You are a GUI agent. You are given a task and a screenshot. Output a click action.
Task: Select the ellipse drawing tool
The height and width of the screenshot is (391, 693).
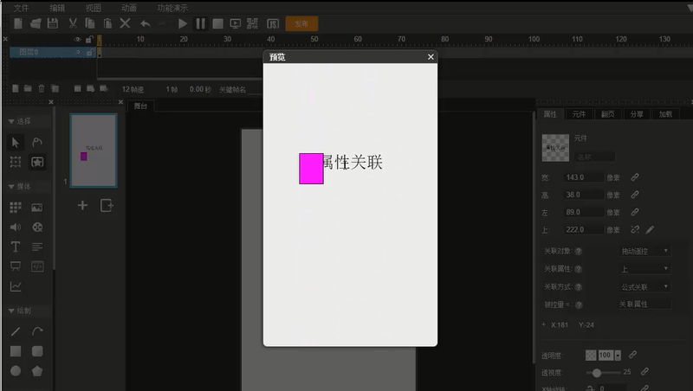pos(16,371)
